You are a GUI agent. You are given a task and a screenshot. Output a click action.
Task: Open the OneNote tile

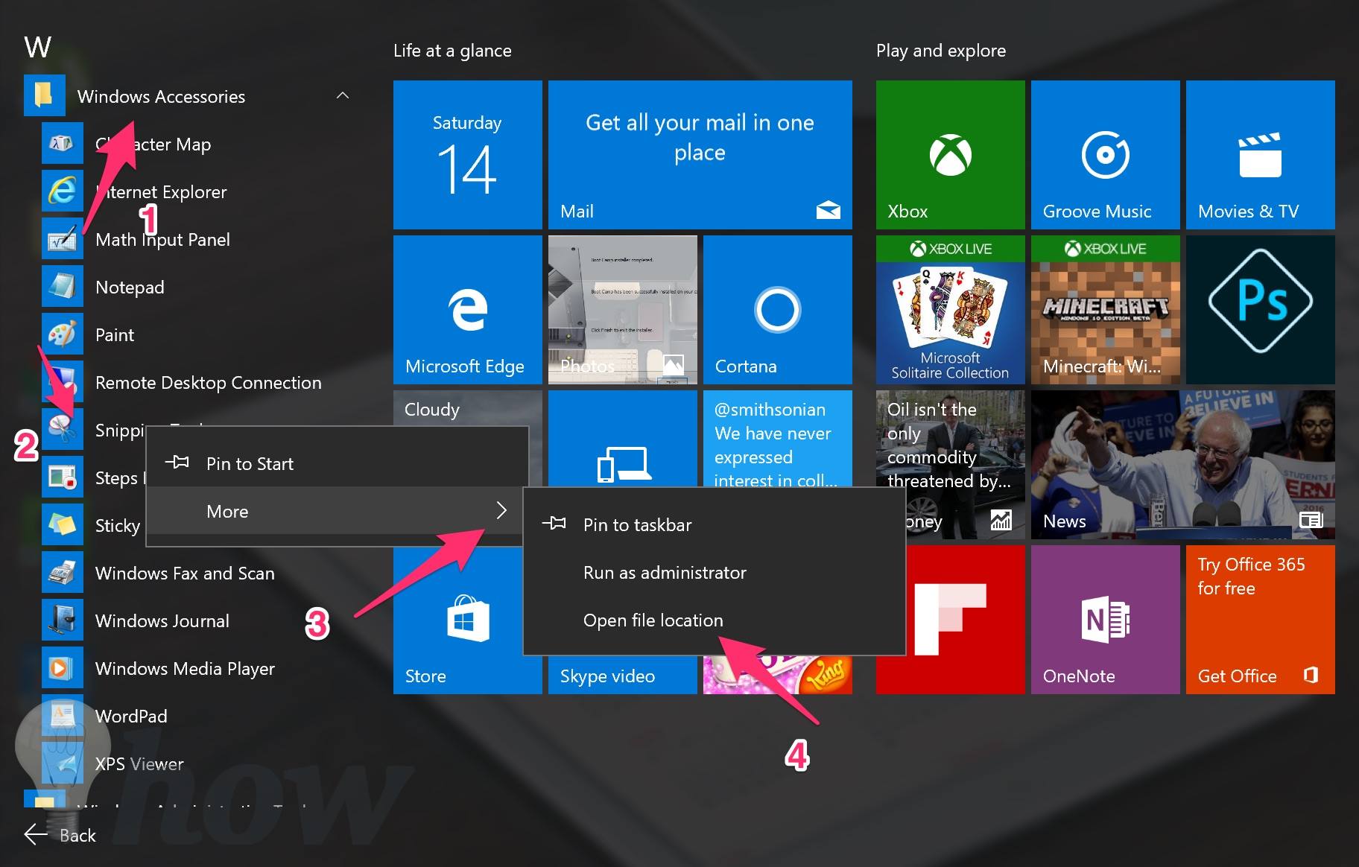(1105, 619)
